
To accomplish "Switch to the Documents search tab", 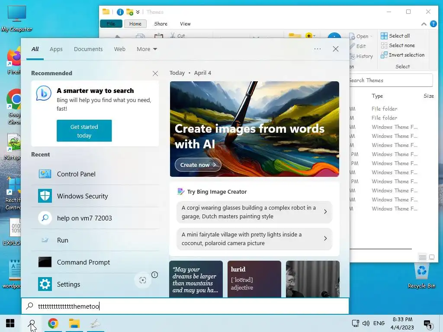I will (x=88, y=49).
